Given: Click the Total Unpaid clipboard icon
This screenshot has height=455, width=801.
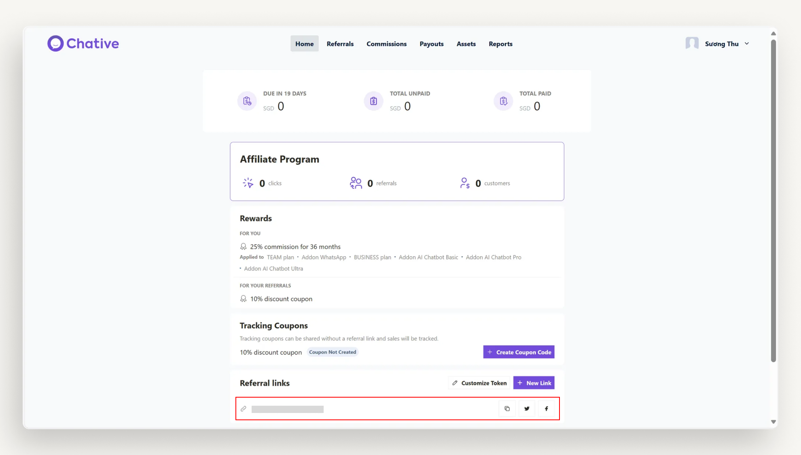Looking at the screenshot, I should (x=373, y=101).
